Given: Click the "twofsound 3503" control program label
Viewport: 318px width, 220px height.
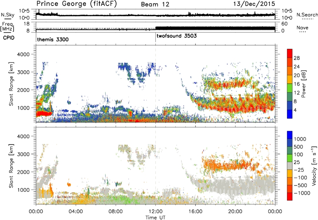Looking at the screenshot, I should [x=176, y=36].
